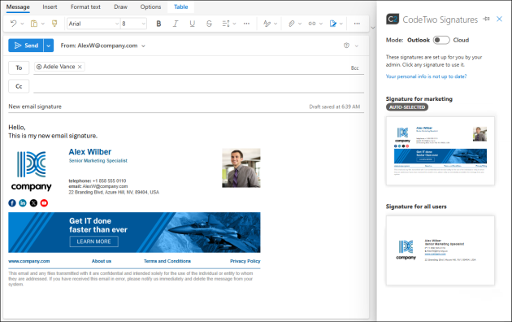Select the Signature for all users thumbnail
512x322 pixels.
coord(440,250)
